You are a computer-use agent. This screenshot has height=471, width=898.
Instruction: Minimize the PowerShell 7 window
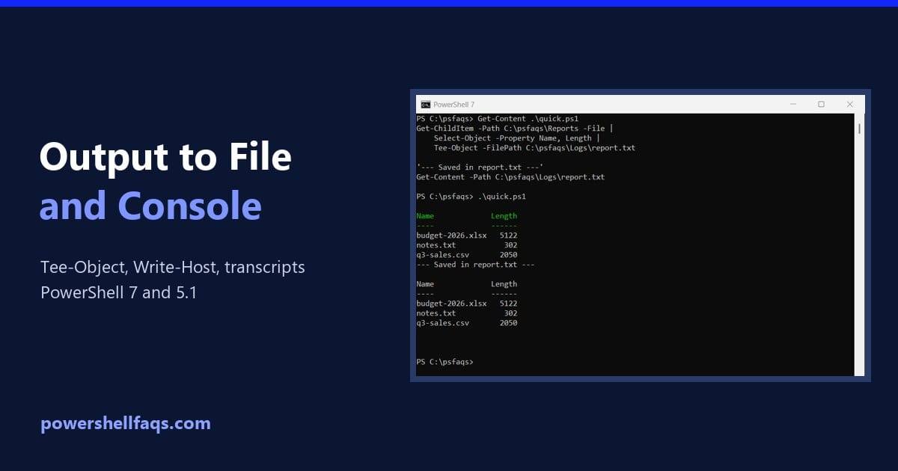click(792, 104)
